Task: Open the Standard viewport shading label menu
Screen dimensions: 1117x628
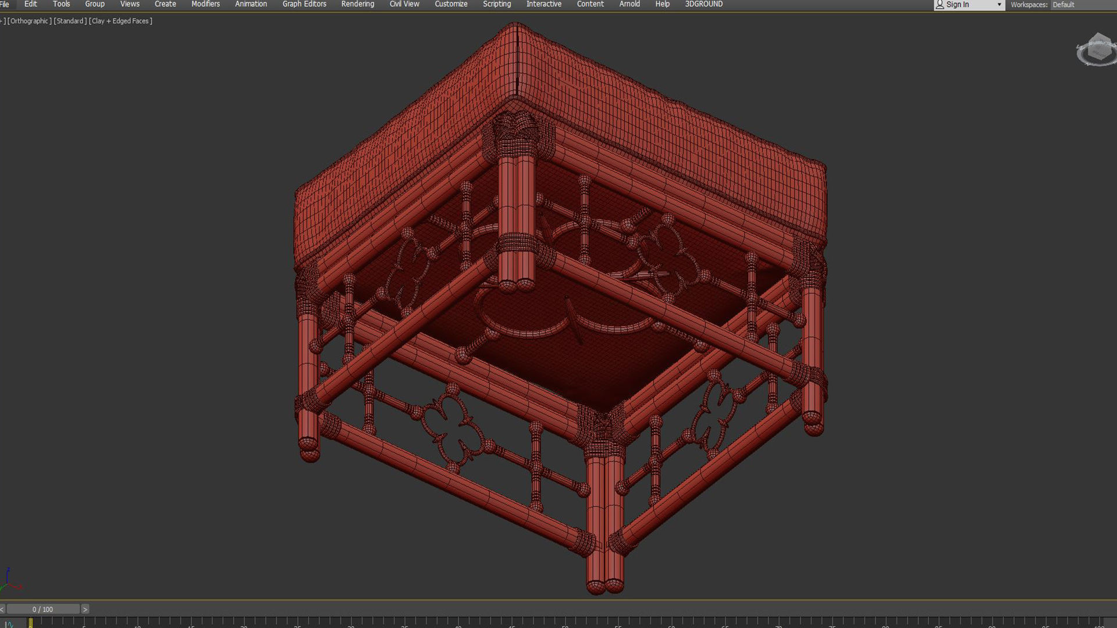Action: (70, 21)
